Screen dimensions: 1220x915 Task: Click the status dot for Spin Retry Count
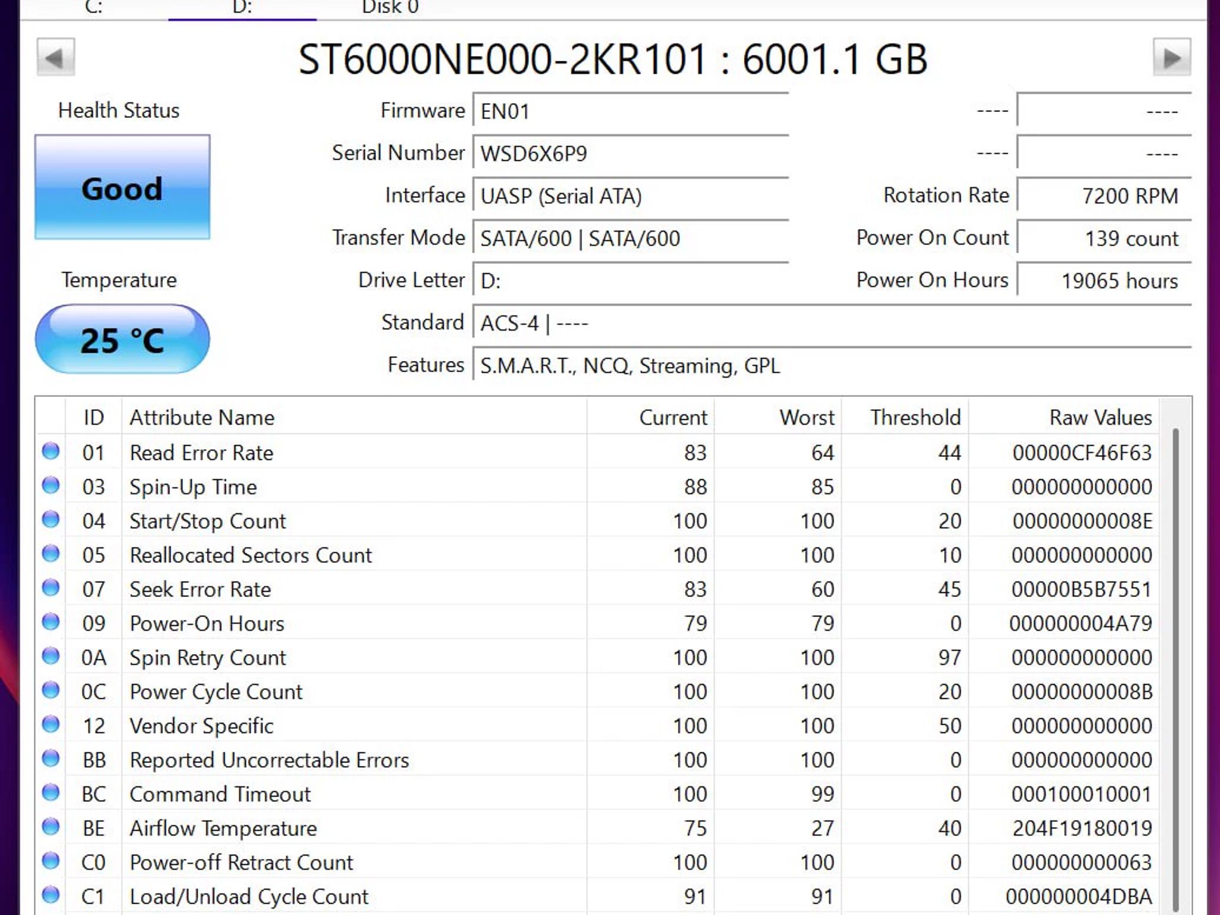pos(51,656)
